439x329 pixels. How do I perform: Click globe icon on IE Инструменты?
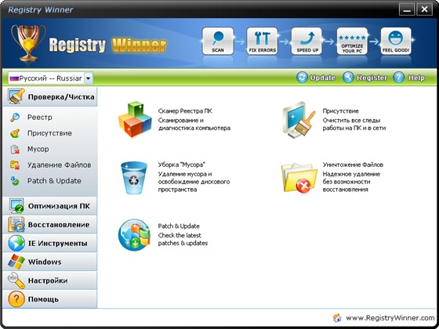[x=16, y=243]
